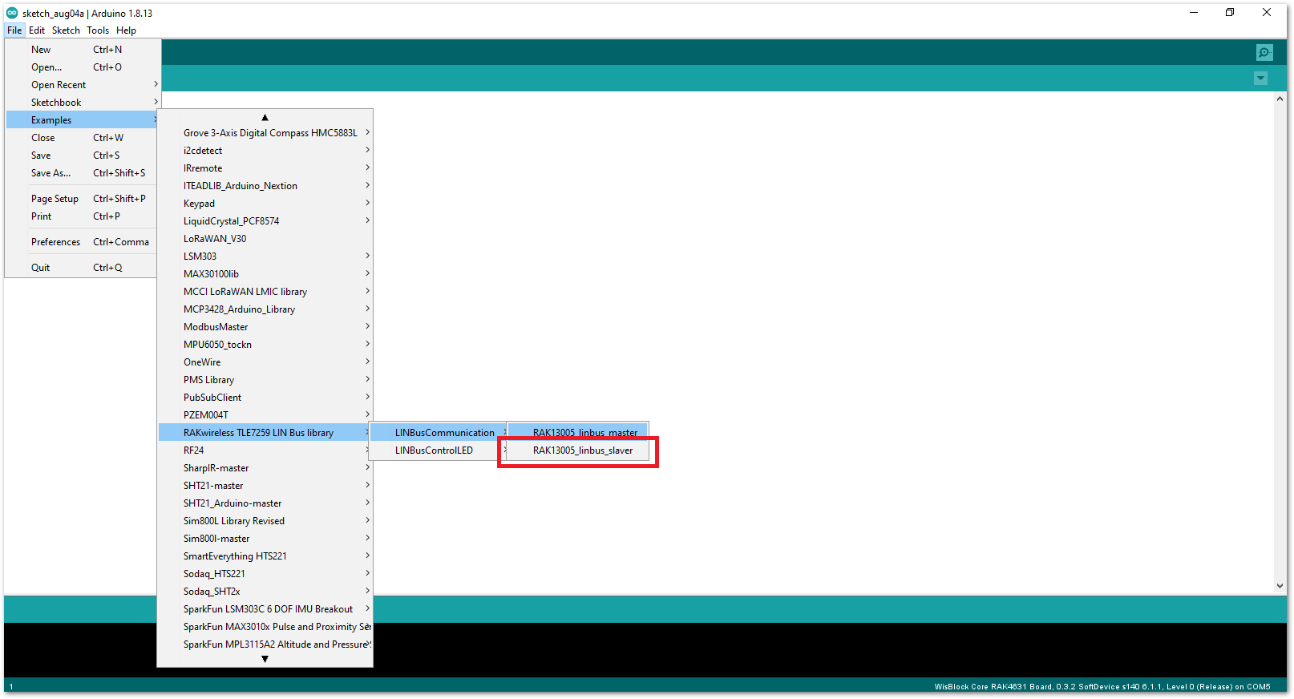Expand SparkFun MAX3010x Pulse and Proximity examples

point(265,627)
